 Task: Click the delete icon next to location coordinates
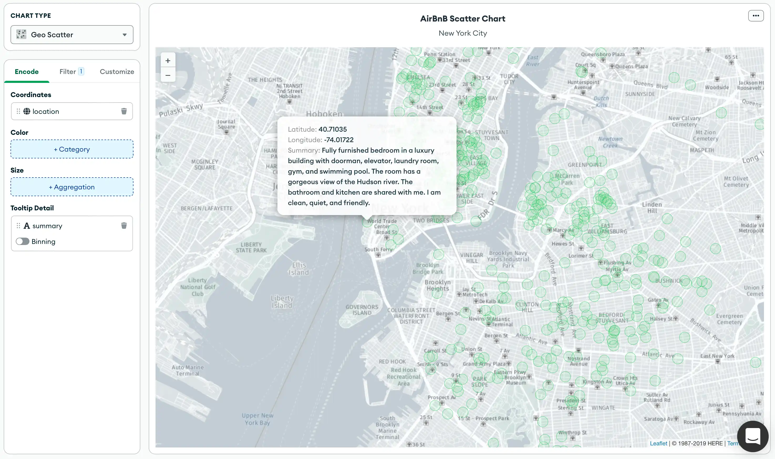tap(123, 111)
